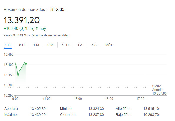Show the 6 M chart range

tap(50, 45)
